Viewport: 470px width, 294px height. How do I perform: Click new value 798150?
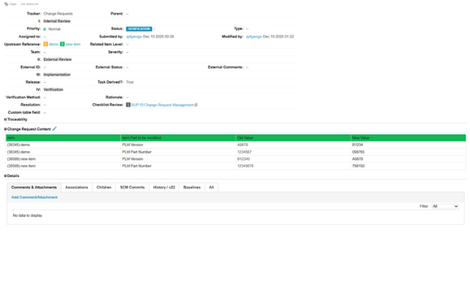(358, 166)
